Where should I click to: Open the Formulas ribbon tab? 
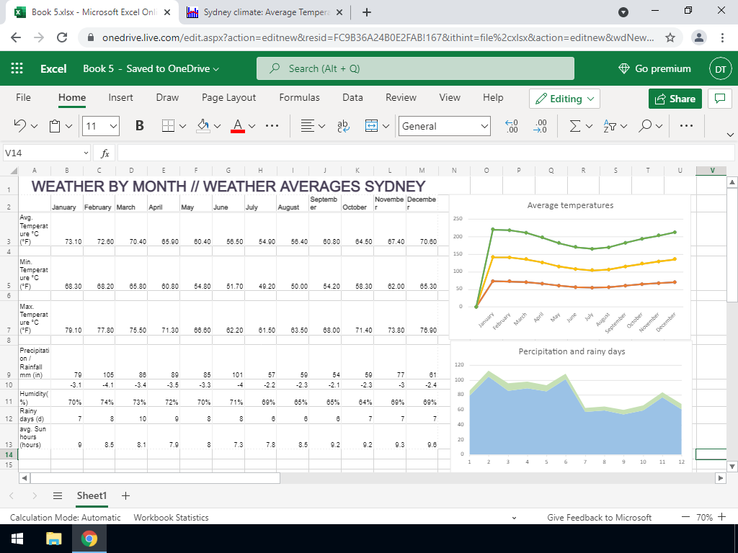pos(299,97)
